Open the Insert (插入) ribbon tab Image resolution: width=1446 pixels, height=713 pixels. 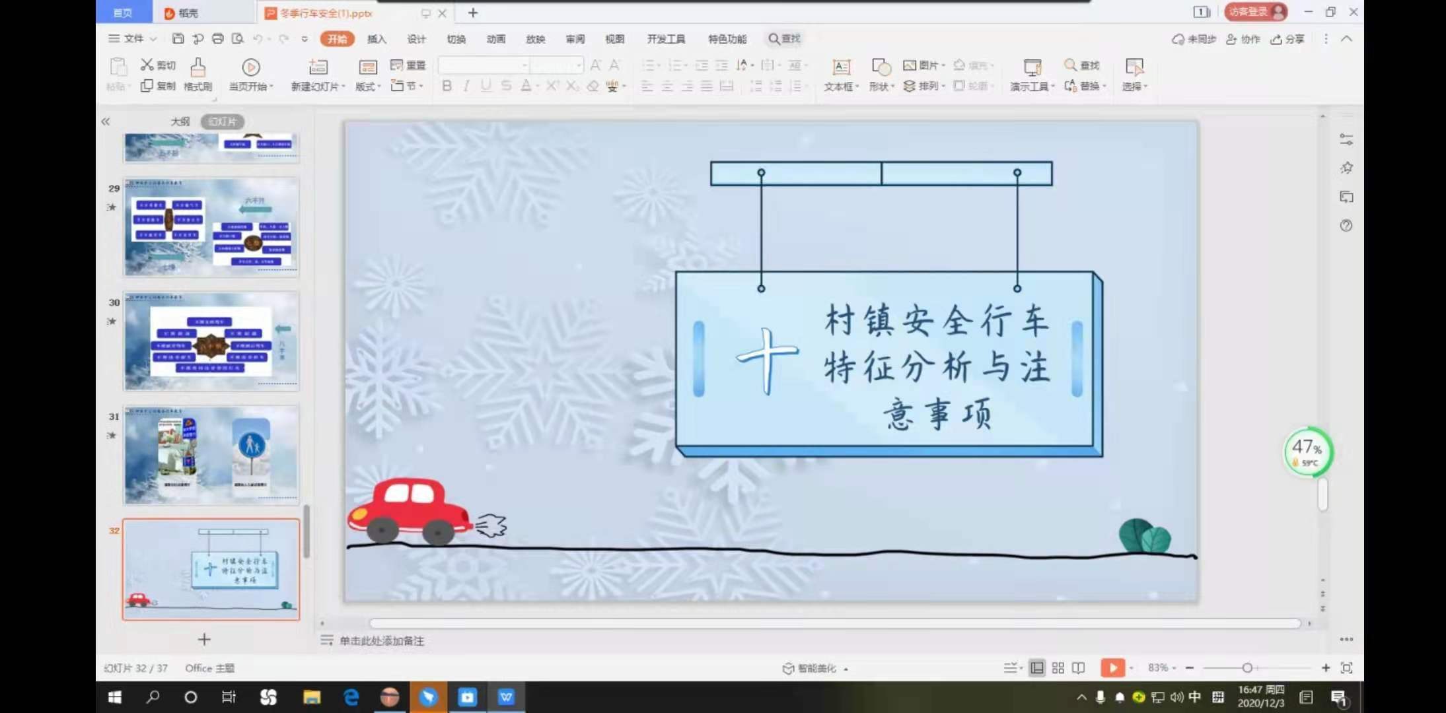pyautogui.click(x=376, y=39)
